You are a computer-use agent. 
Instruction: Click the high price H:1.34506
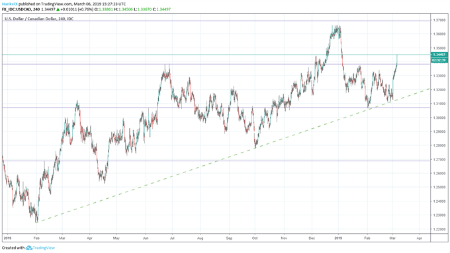coord(123,9)
